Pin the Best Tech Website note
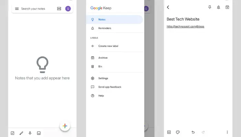This screenshot has width=241, height=137. [210, 7]
